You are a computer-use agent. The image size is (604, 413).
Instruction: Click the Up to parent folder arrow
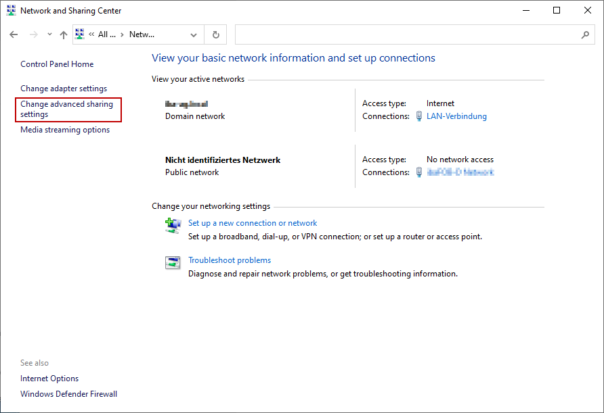coord(64,34)
